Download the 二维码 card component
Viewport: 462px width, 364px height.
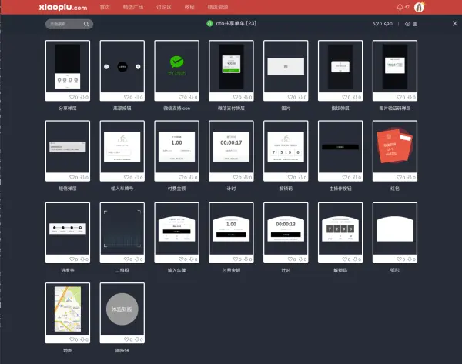(139, 259)
